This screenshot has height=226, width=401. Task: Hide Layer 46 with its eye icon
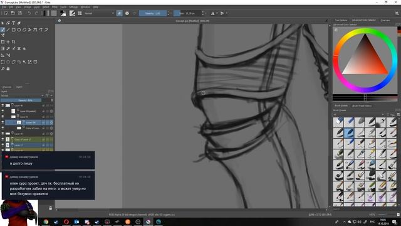point(3,105)
